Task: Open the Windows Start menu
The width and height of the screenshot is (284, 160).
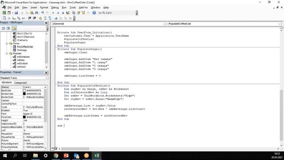Action: coord(5,156)
